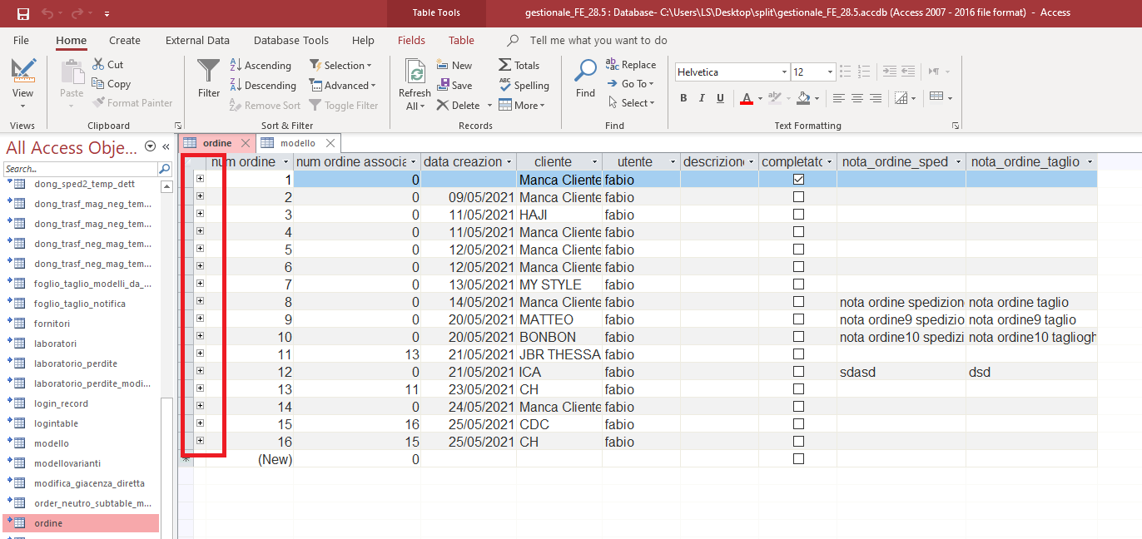Image resolution: width=1142 pixels, height=539 pixels.
Task: Open Advanced filter dropdown
Action: (343, 86)
